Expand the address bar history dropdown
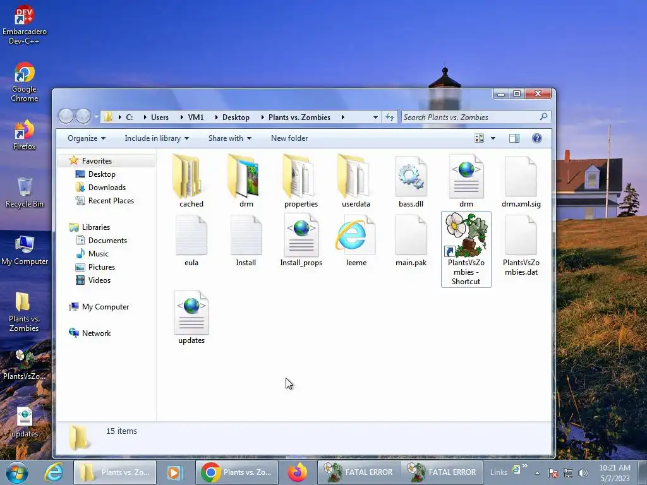The width and height of the screenshot is (647, 485). tap(375, 117)
